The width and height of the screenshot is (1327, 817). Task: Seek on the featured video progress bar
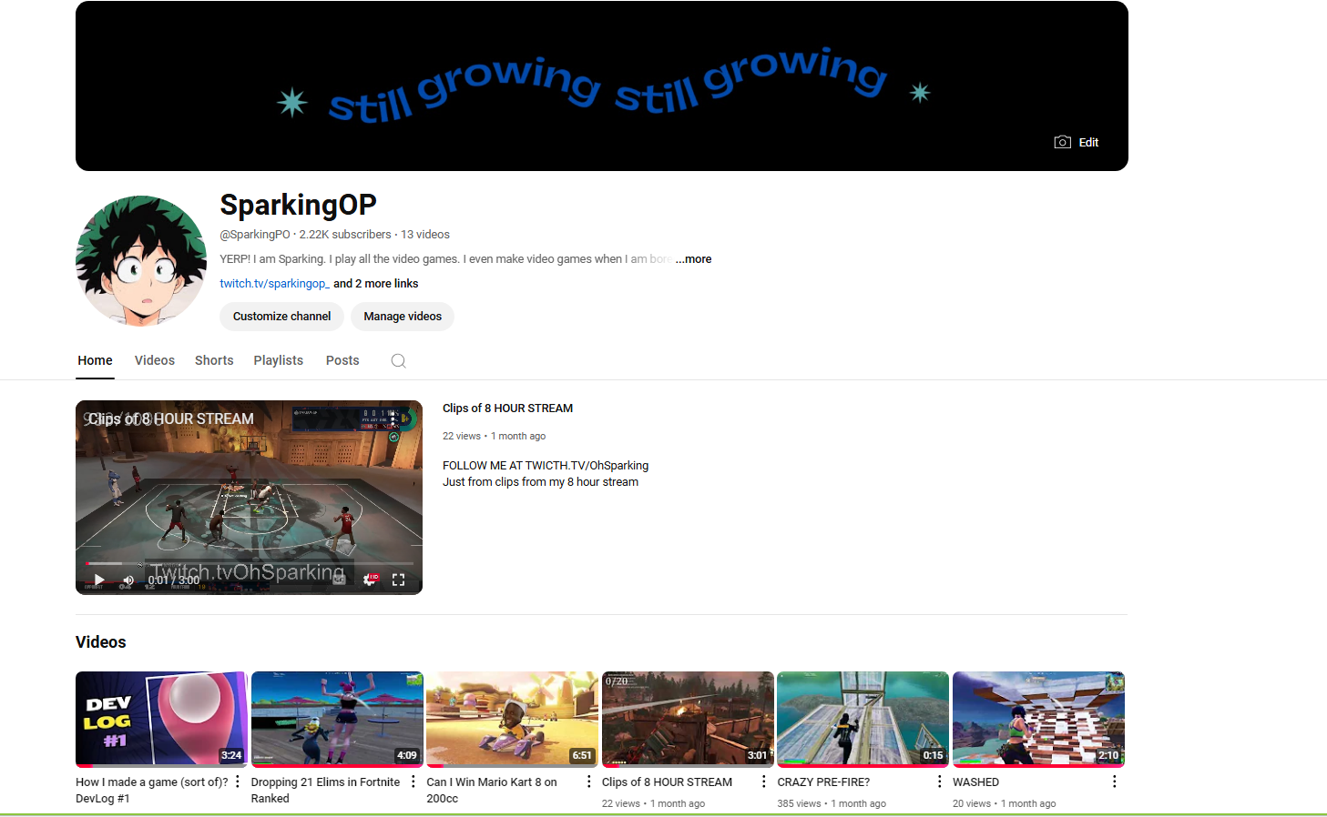point(249,563)
